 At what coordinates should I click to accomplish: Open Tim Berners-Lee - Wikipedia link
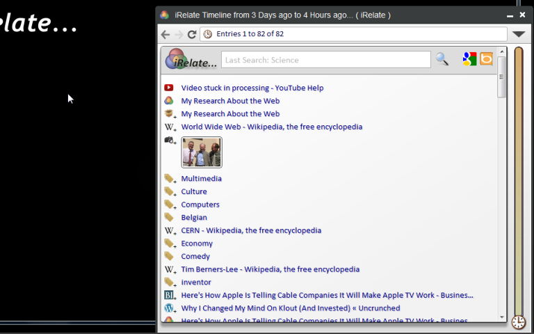pyautogui.click(x=270, y=269)
